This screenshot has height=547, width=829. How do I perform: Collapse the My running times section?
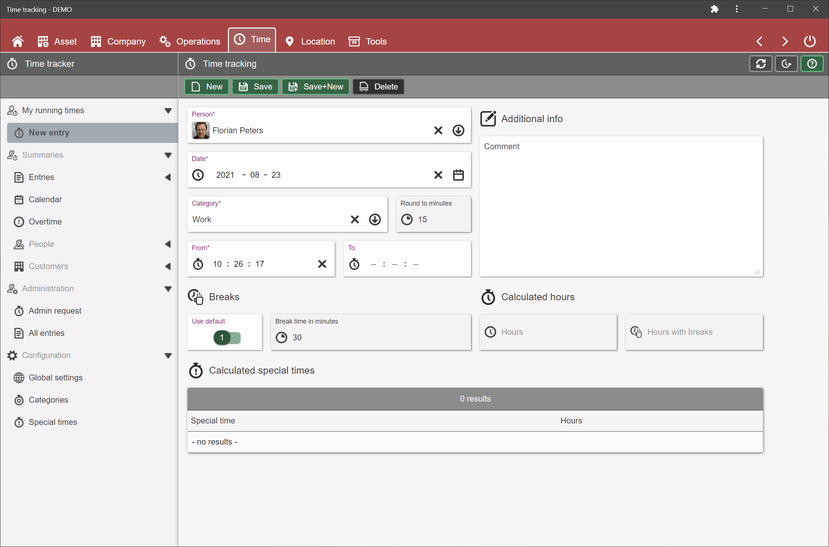[168, 111]
